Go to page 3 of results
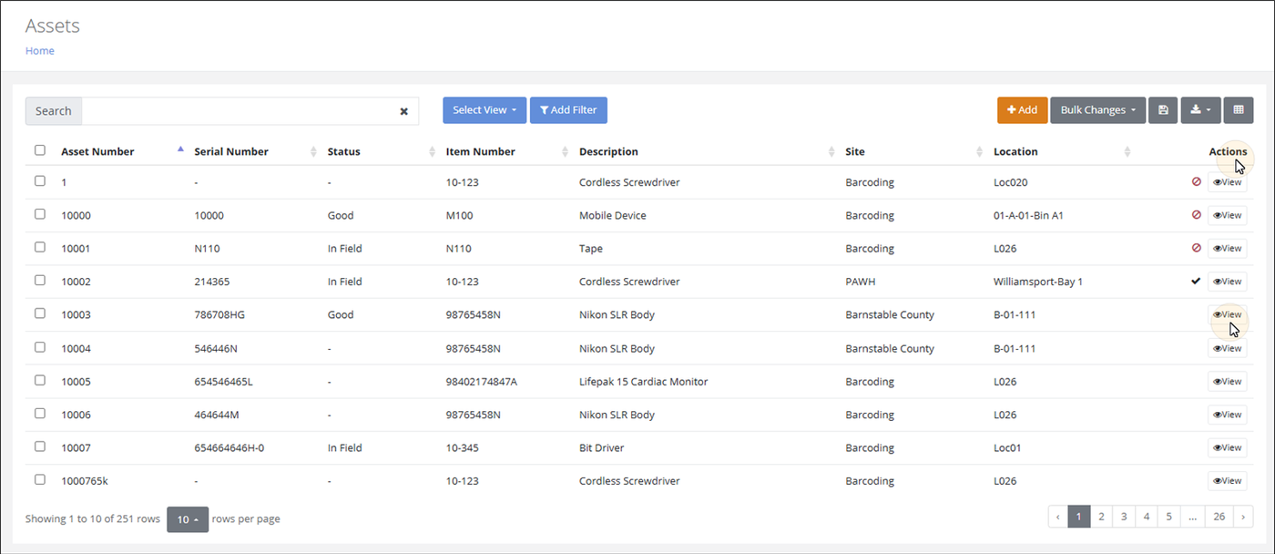The width and height of the screenshot is (1275, 554). [x=1124, y=517]
